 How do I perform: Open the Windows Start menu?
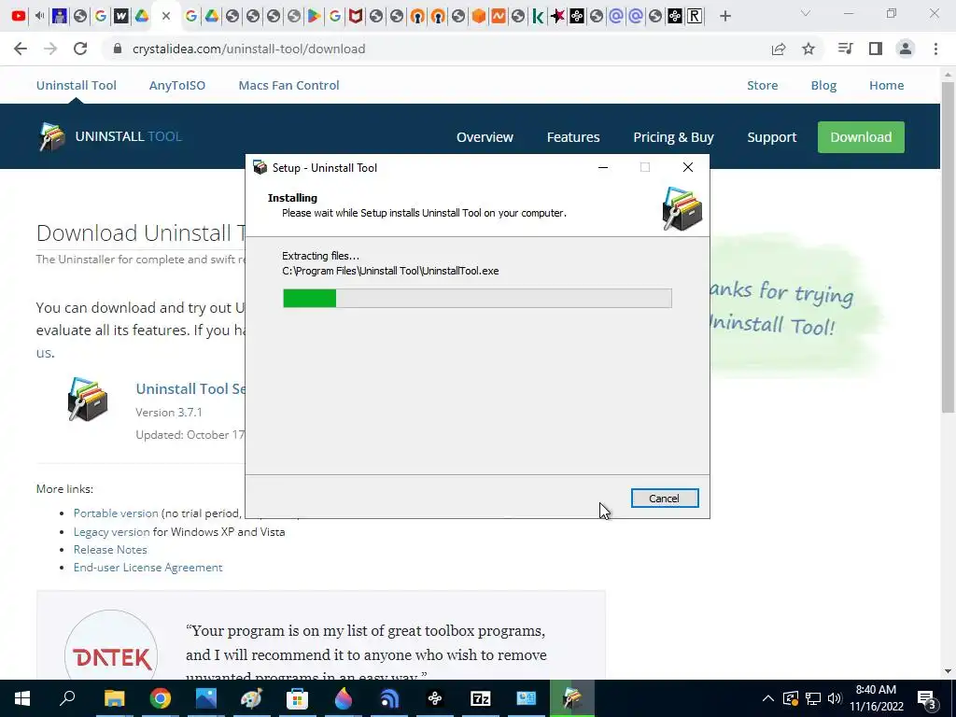[22, 698]
